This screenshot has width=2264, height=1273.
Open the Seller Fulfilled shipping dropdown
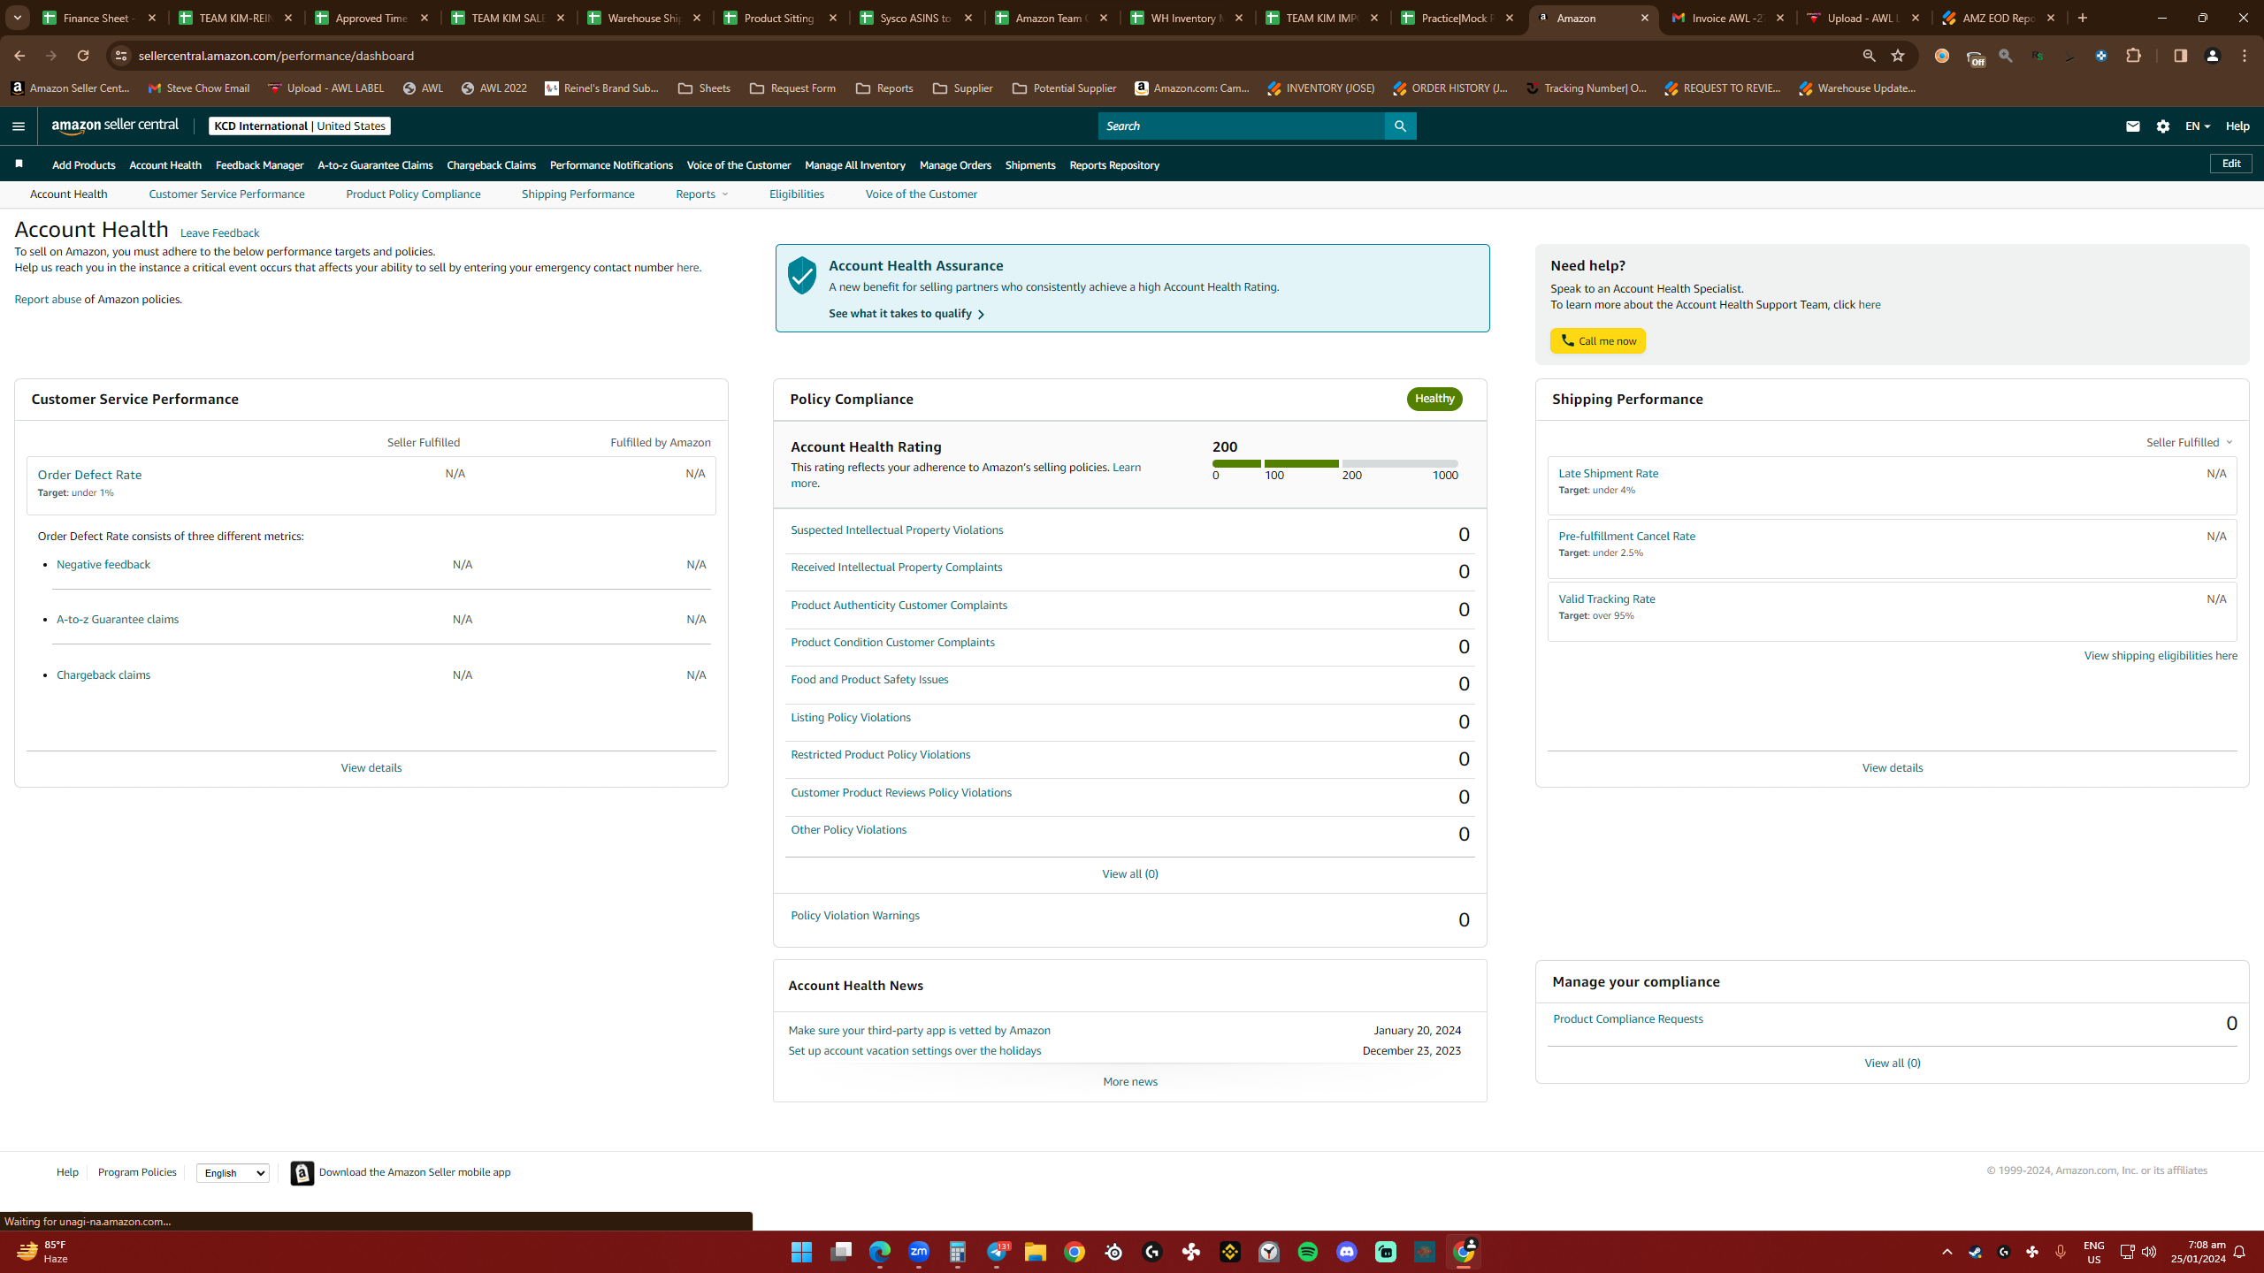pyautogui.click(x=2190, y=442)
